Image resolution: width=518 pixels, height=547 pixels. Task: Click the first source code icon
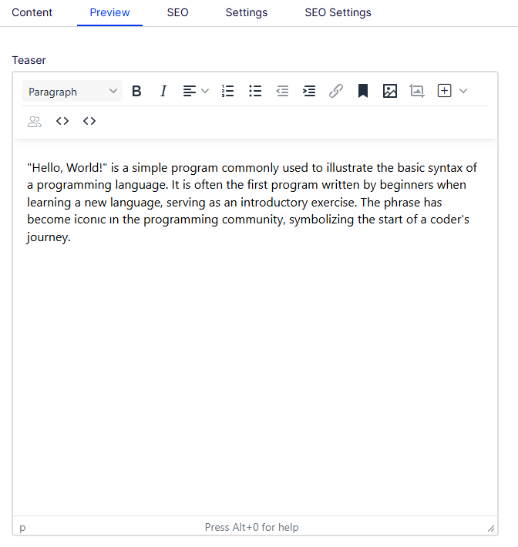pos(62,121)
